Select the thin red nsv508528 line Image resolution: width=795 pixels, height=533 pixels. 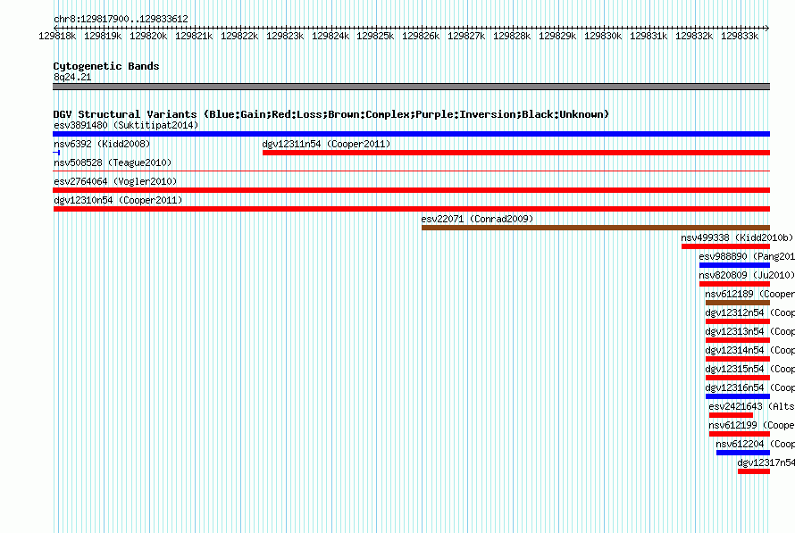pos(411,171)
